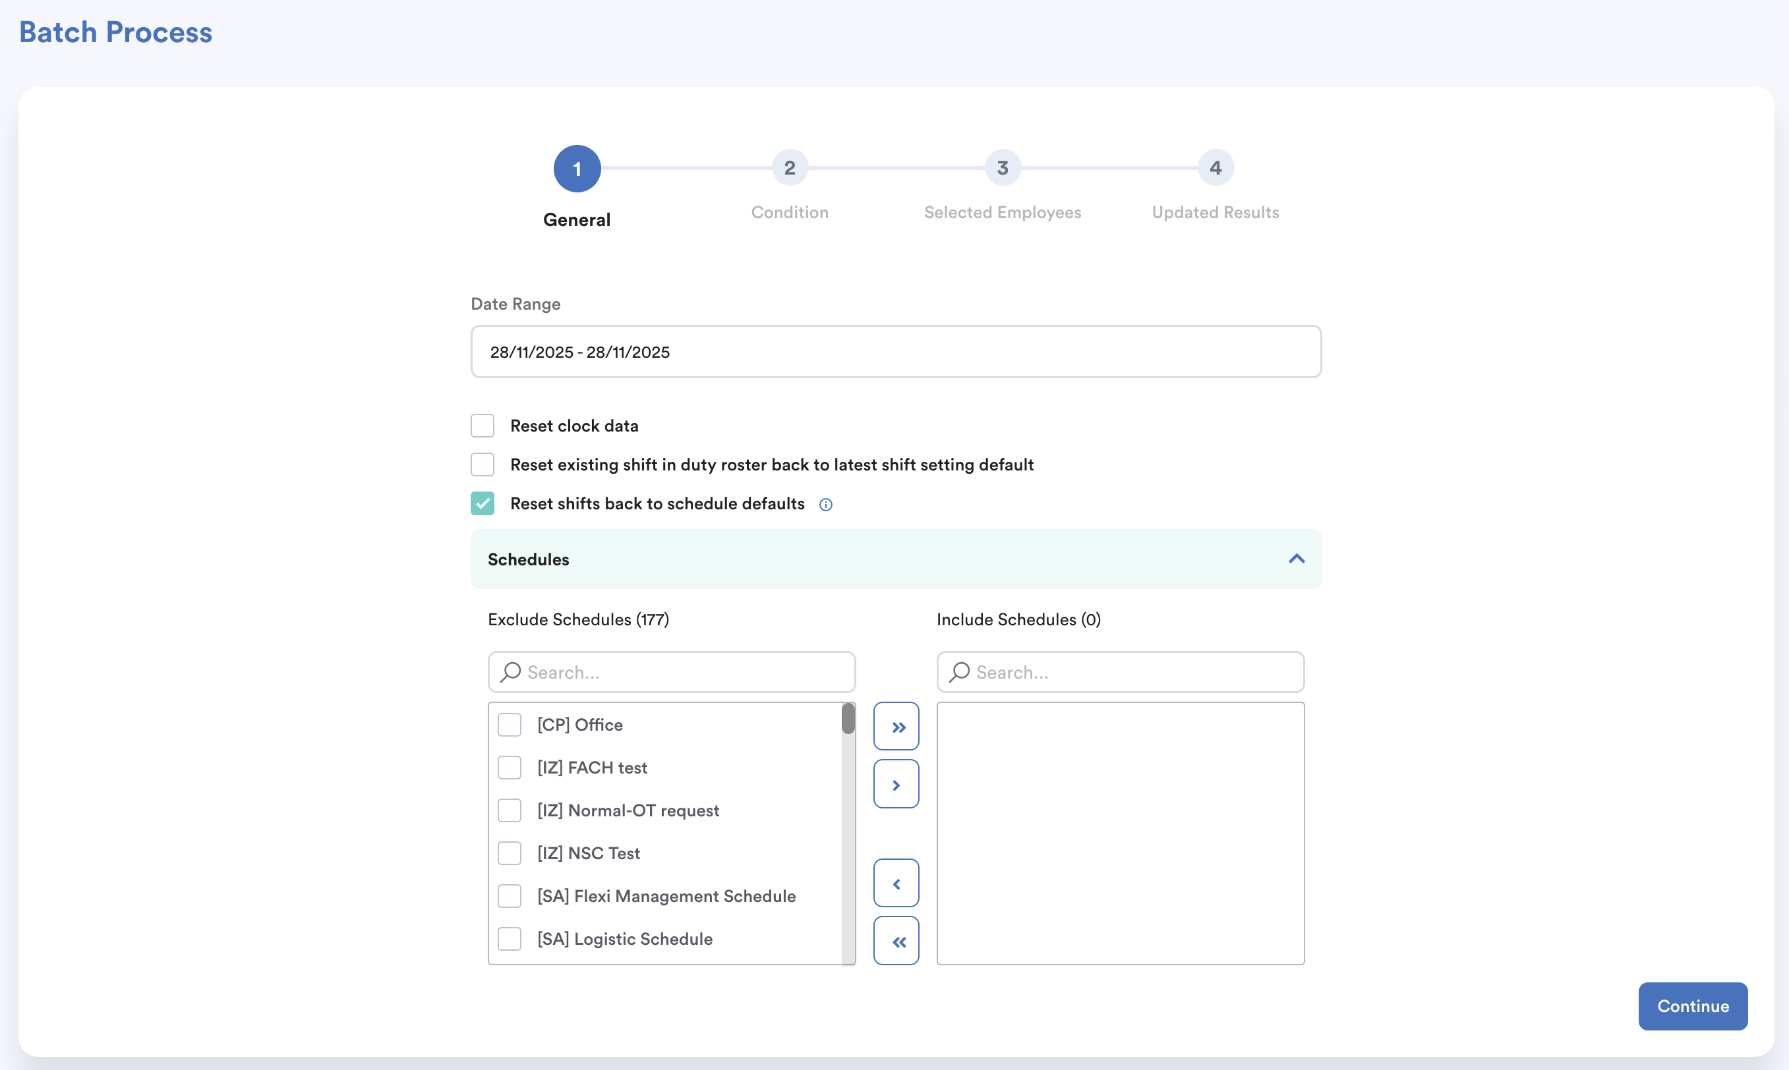This screenshot has width=1789, height=1070.
Task: Click the move-all-left double chevron button
Action: click(x=896, y=940)
